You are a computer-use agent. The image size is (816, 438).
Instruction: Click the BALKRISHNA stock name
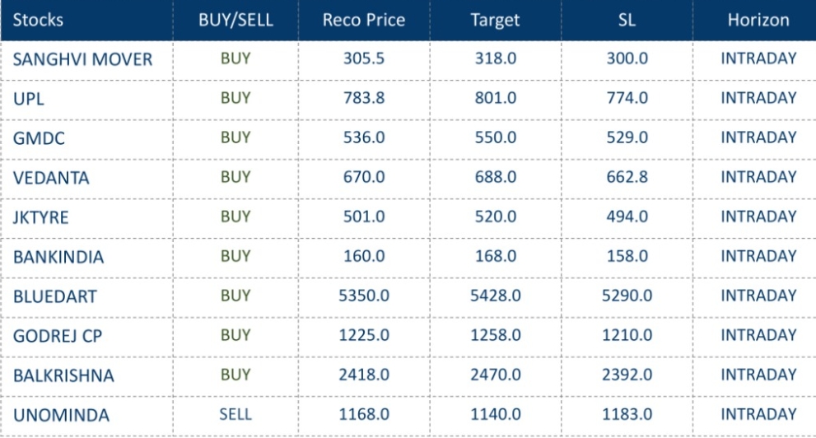tap(63, 375)
